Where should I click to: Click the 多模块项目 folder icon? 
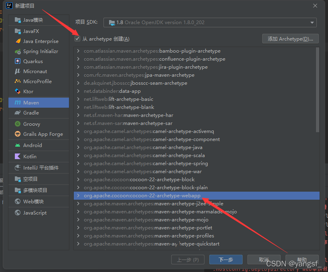click(18, 190)
